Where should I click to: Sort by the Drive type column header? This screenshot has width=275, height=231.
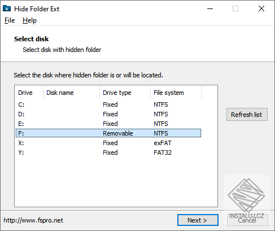point(125,93)
